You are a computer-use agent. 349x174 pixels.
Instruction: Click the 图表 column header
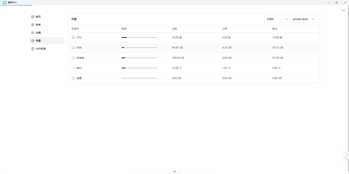tap(124, 29)
